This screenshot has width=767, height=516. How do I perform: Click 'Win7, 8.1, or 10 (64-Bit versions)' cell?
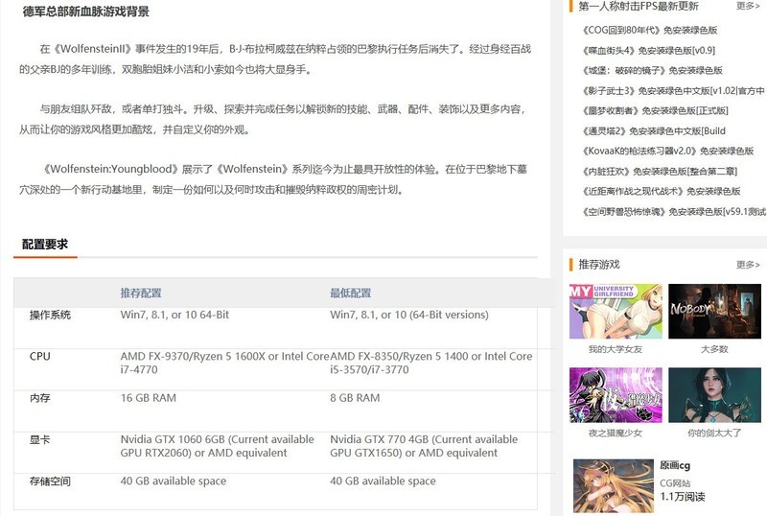click(x=409, y=315)
